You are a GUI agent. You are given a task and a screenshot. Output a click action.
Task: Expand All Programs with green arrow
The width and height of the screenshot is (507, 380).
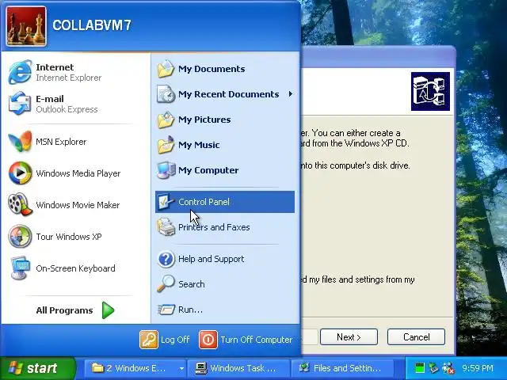pyautogui.click(x=108, y=310)
